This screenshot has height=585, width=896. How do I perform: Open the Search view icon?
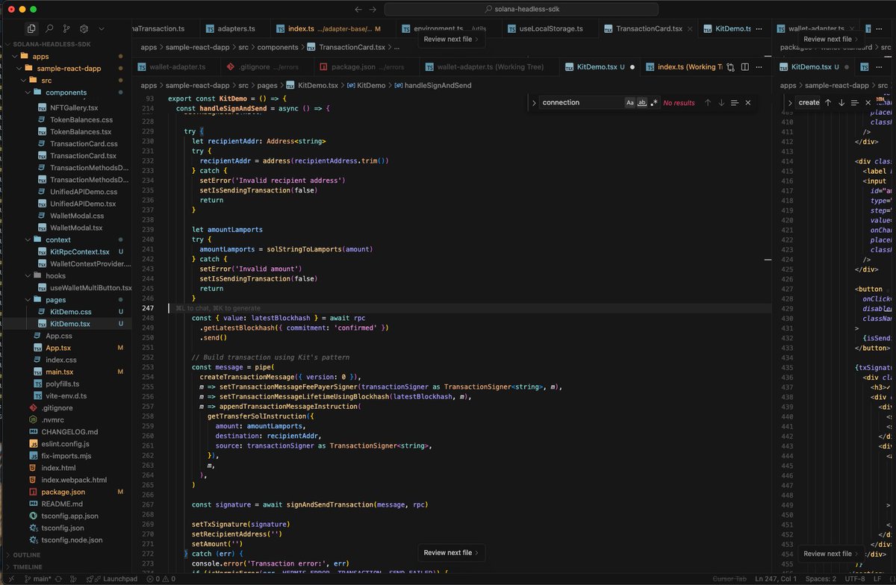coord(49,28)
